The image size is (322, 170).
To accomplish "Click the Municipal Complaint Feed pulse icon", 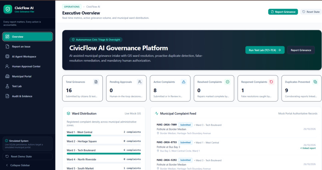I will click(x=157, y=113).
